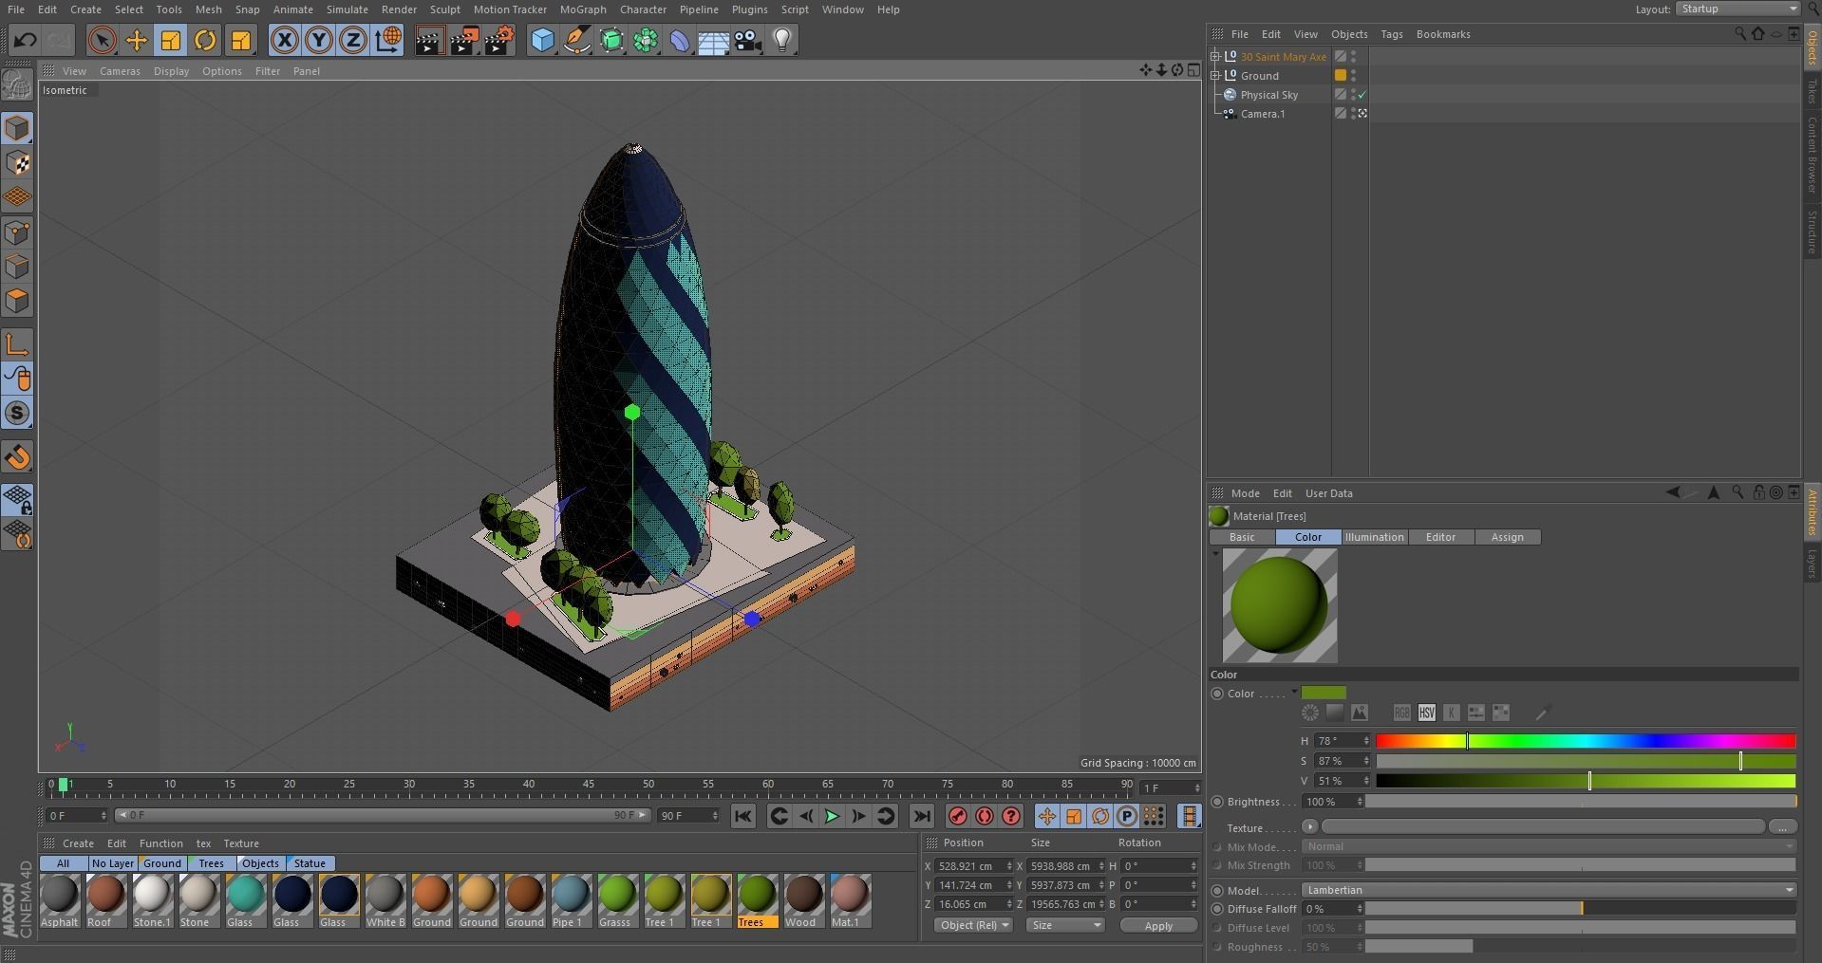Select Camera.1 object
Screen dimensions: 1822x963
coord(1262,114)
